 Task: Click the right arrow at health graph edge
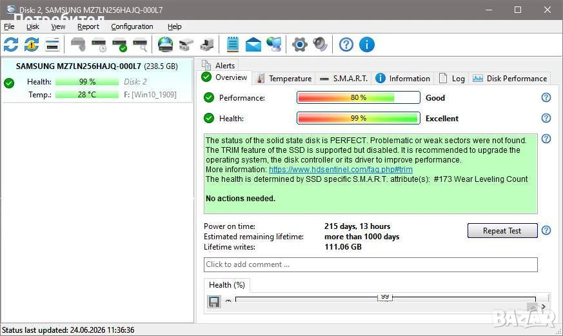544,306
